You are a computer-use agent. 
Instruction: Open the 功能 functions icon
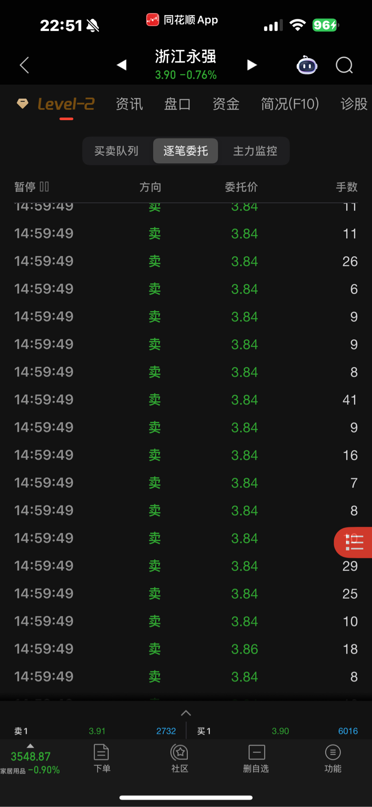tap(333, 759)
